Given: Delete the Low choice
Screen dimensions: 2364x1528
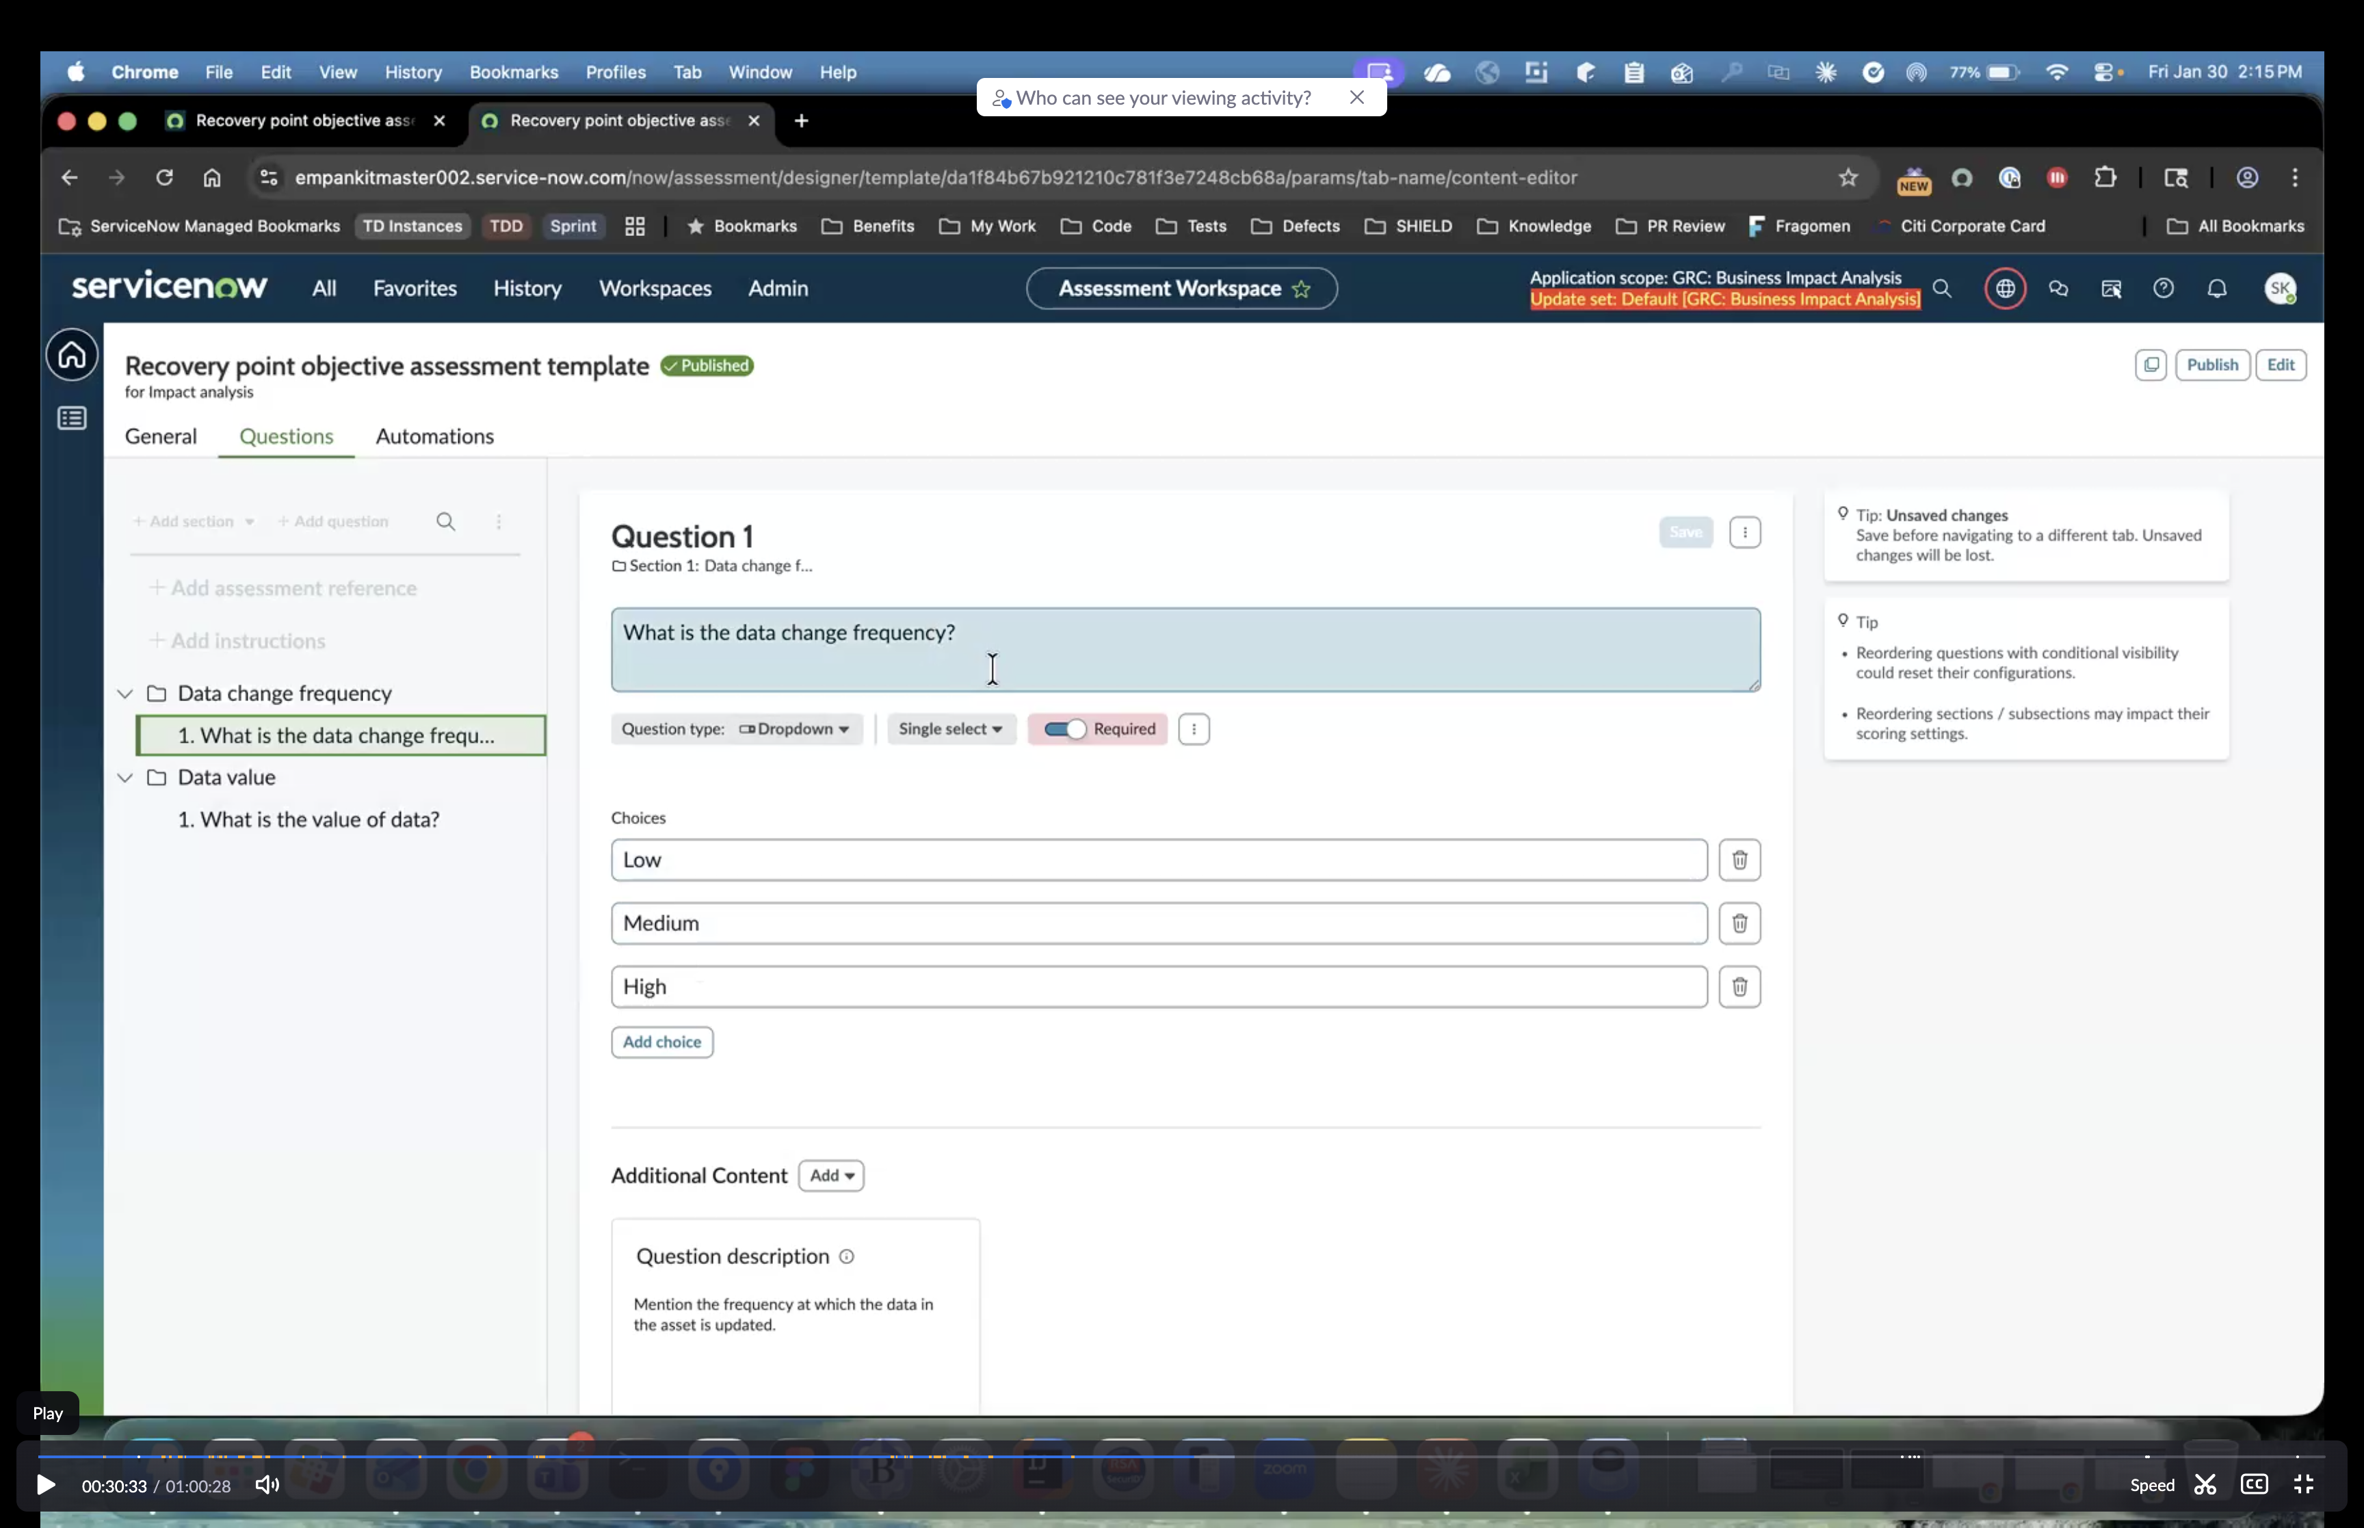Looking at the screenshot, I should tap(1739, 859).
